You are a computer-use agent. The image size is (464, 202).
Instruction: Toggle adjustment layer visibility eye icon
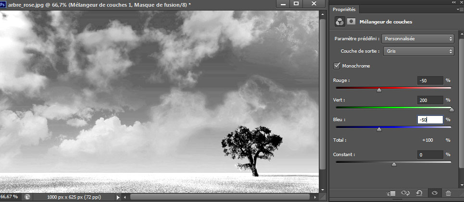pyautogui.click(x=434, y=193)
